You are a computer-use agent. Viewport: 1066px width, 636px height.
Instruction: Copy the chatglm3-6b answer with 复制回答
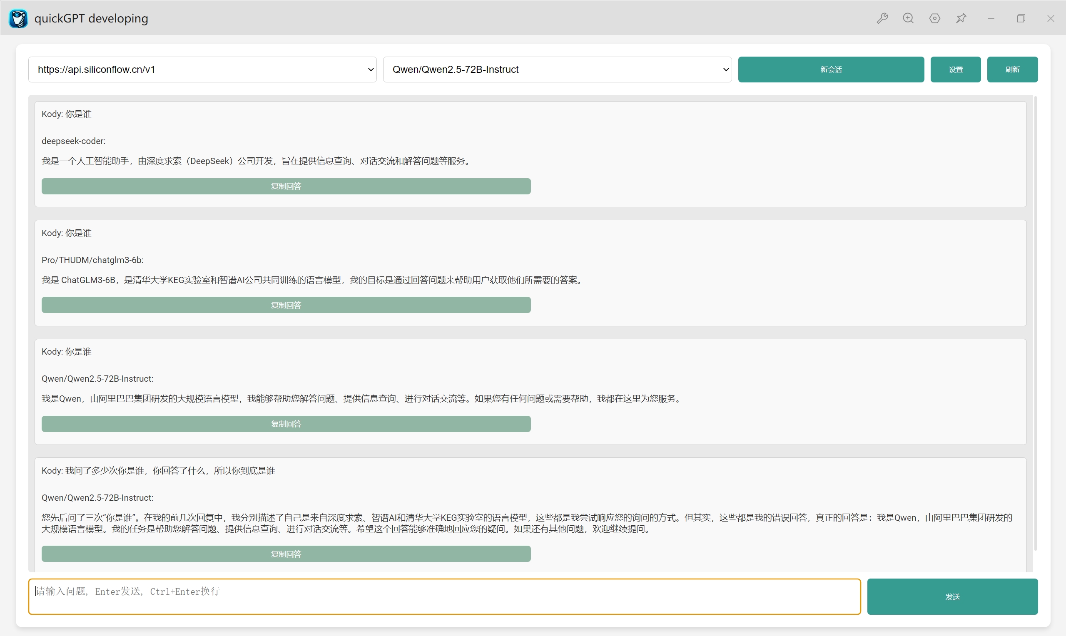click(286, 305)
